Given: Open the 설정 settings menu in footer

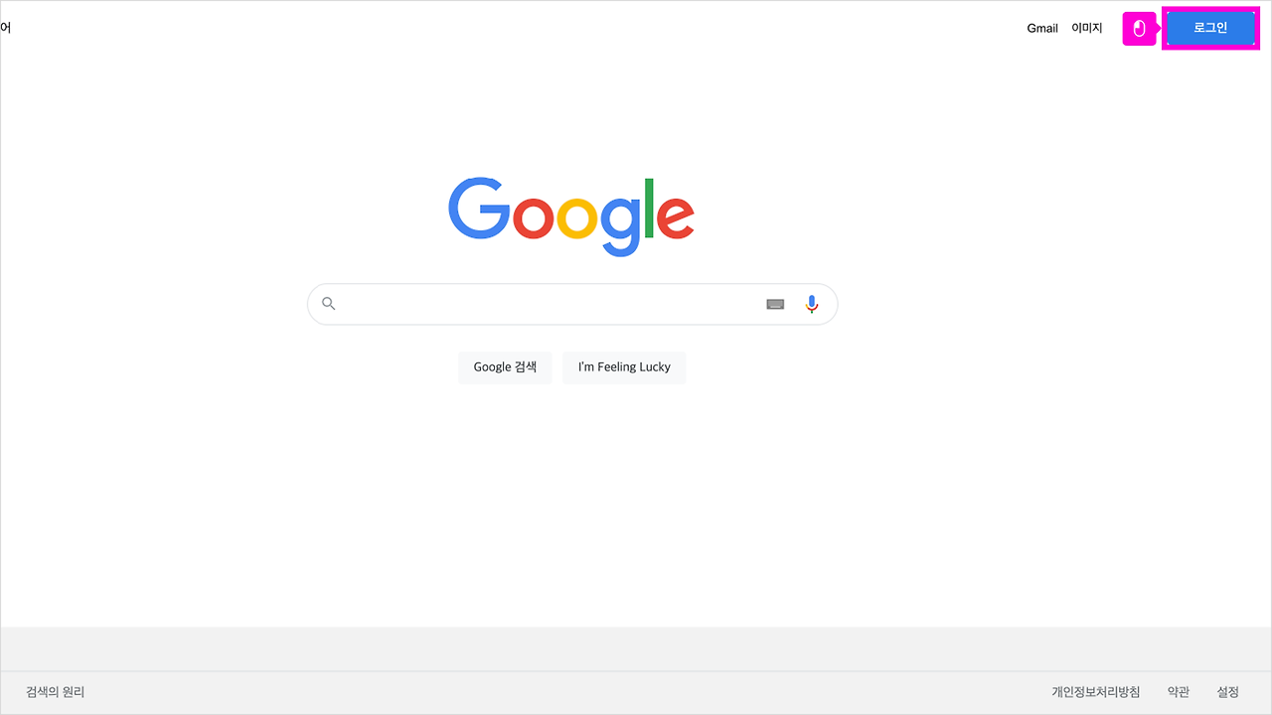Looking at the screenshot, I should [x=1228, y=692].
